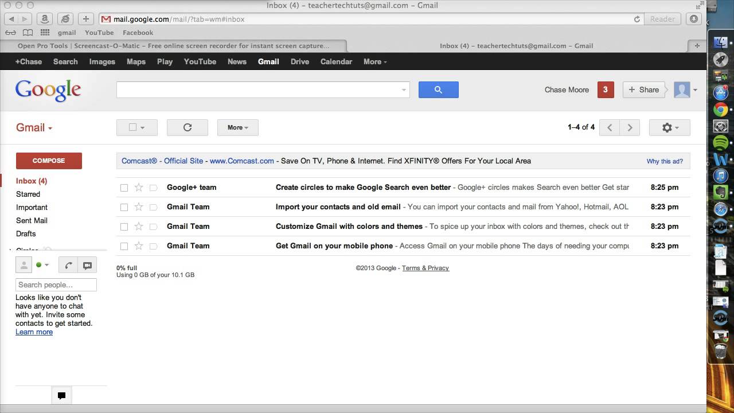
Task: Mark the 'Import your contacts' email as important
Action: 153,207
